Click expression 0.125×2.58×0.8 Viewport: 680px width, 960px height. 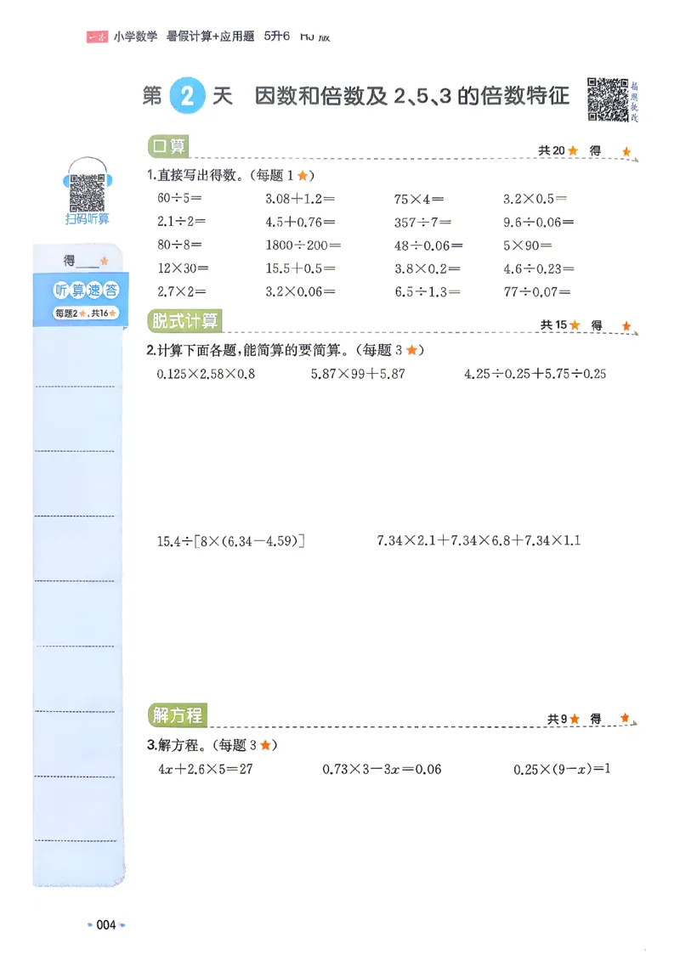coord(206,374)
